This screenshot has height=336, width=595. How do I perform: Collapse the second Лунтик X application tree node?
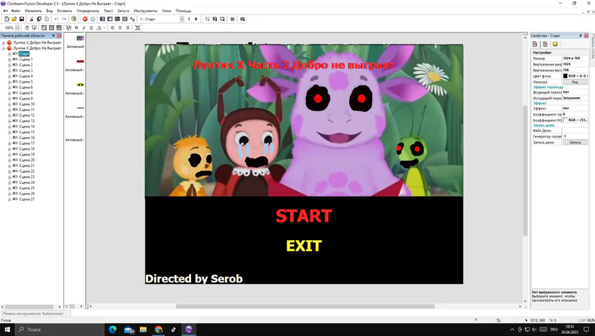coord(4,48)
